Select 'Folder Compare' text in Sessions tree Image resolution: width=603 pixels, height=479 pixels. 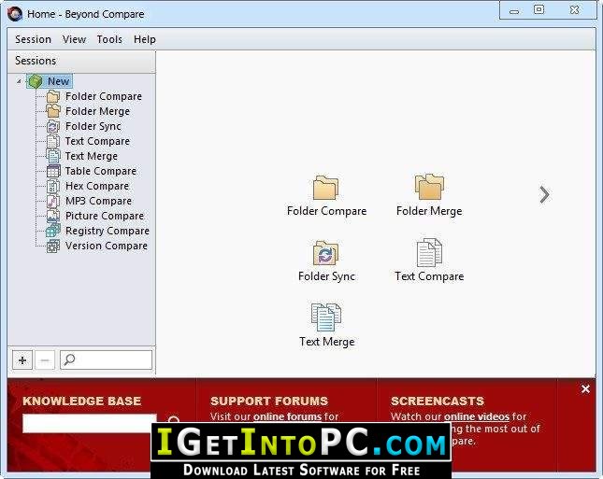point(104,96)
